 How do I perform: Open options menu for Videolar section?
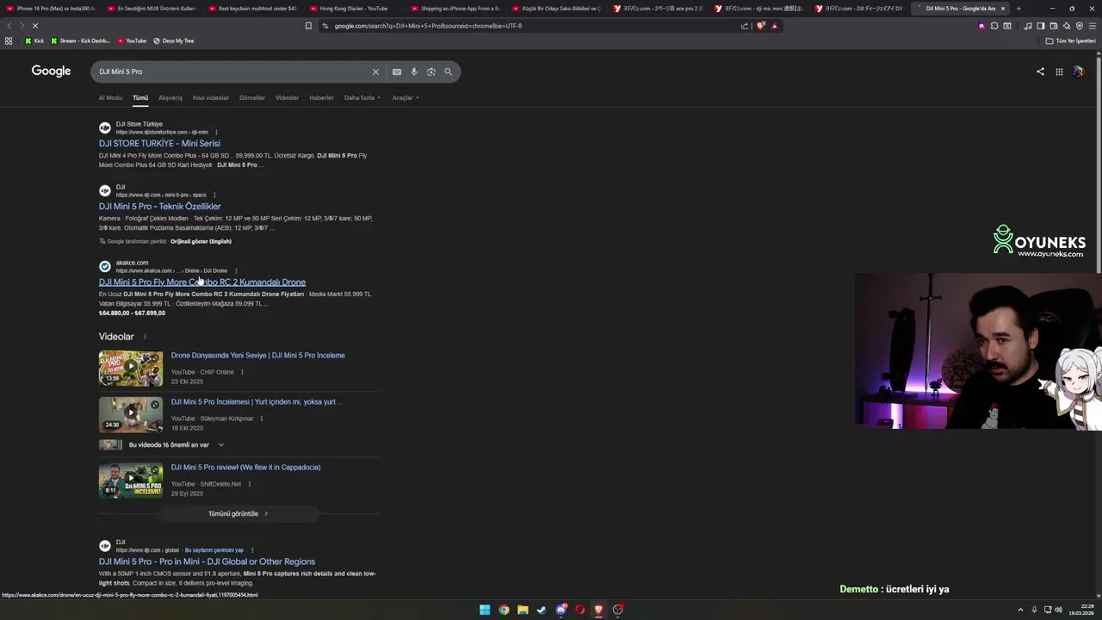pyautogui.click(x=145, y=337)
